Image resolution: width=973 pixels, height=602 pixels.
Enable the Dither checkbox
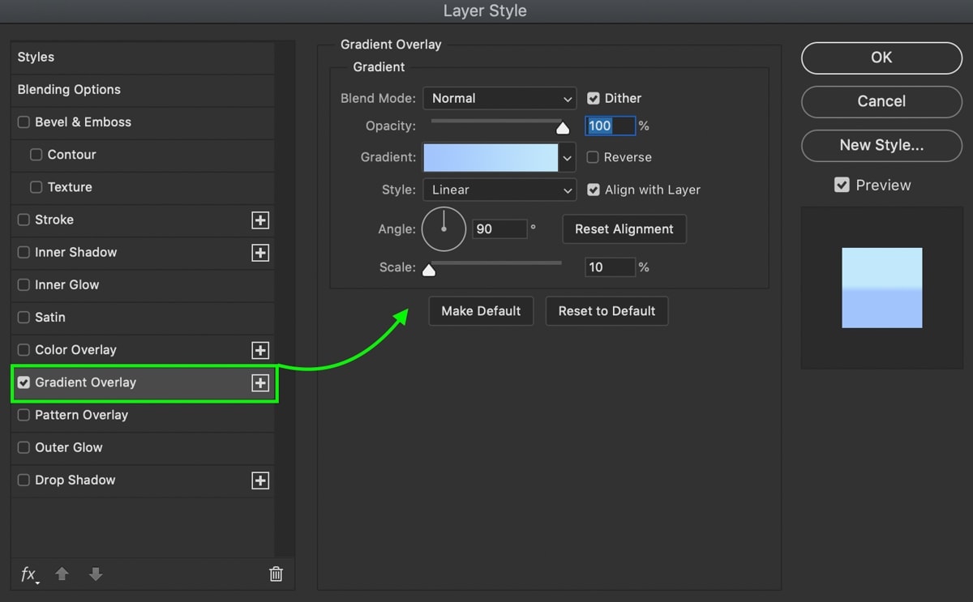pyautogui.click(x=594, y=98)
